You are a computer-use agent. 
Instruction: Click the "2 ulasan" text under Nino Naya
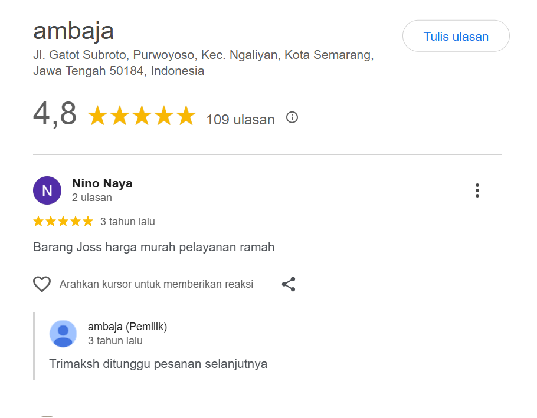[x=92, y=198]
